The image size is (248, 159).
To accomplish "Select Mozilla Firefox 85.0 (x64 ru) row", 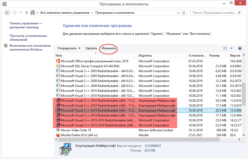I will 148,135.
